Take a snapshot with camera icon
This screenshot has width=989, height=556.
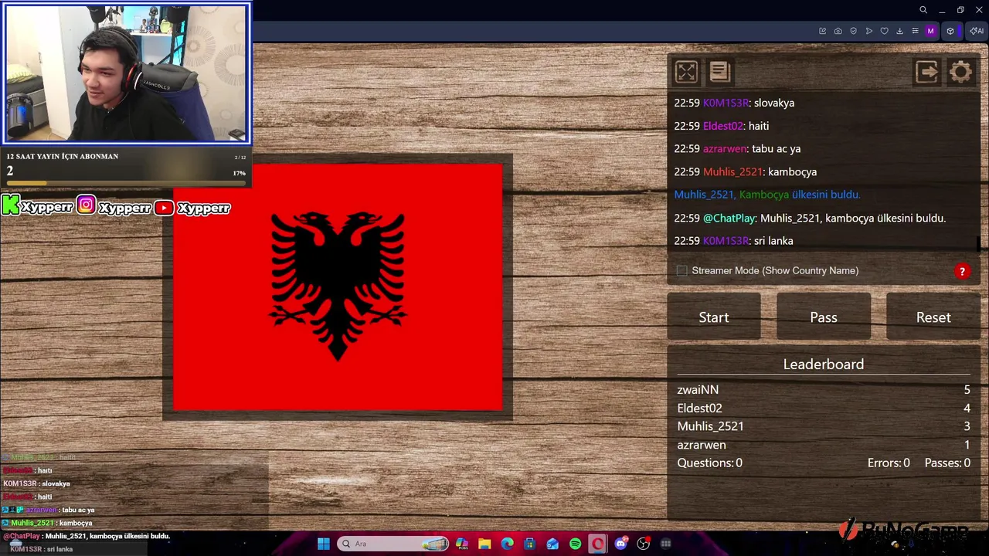pyautogui.click(x=838, y=31)
